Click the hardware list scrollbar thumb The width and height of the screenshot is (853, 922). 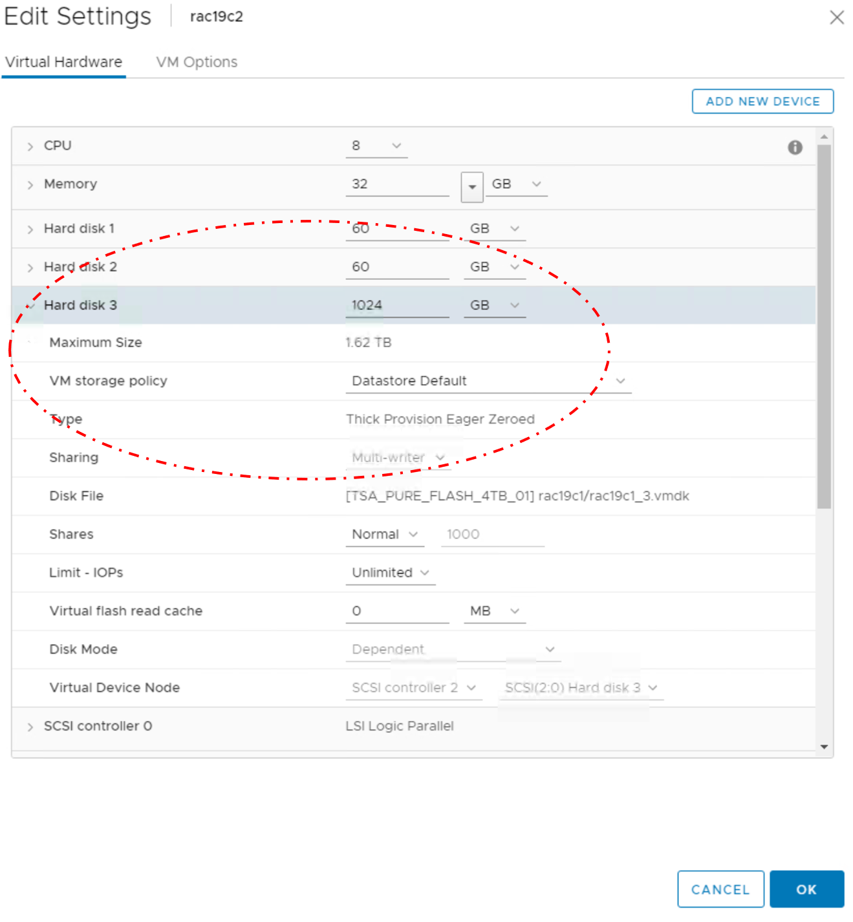click(x=824, y=327)
